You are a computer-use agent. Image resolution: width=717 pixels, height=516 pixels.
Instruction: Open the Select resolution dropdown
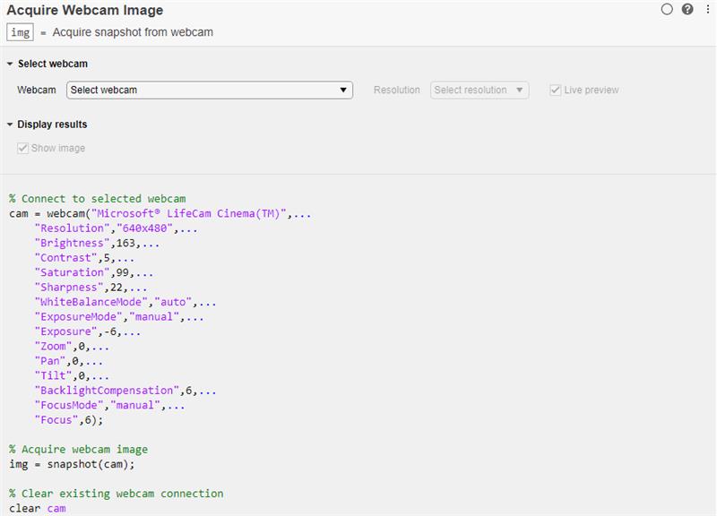point(479,90)
